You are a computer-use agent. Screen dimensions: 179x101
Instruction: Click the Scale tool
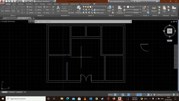click(38, 13)
